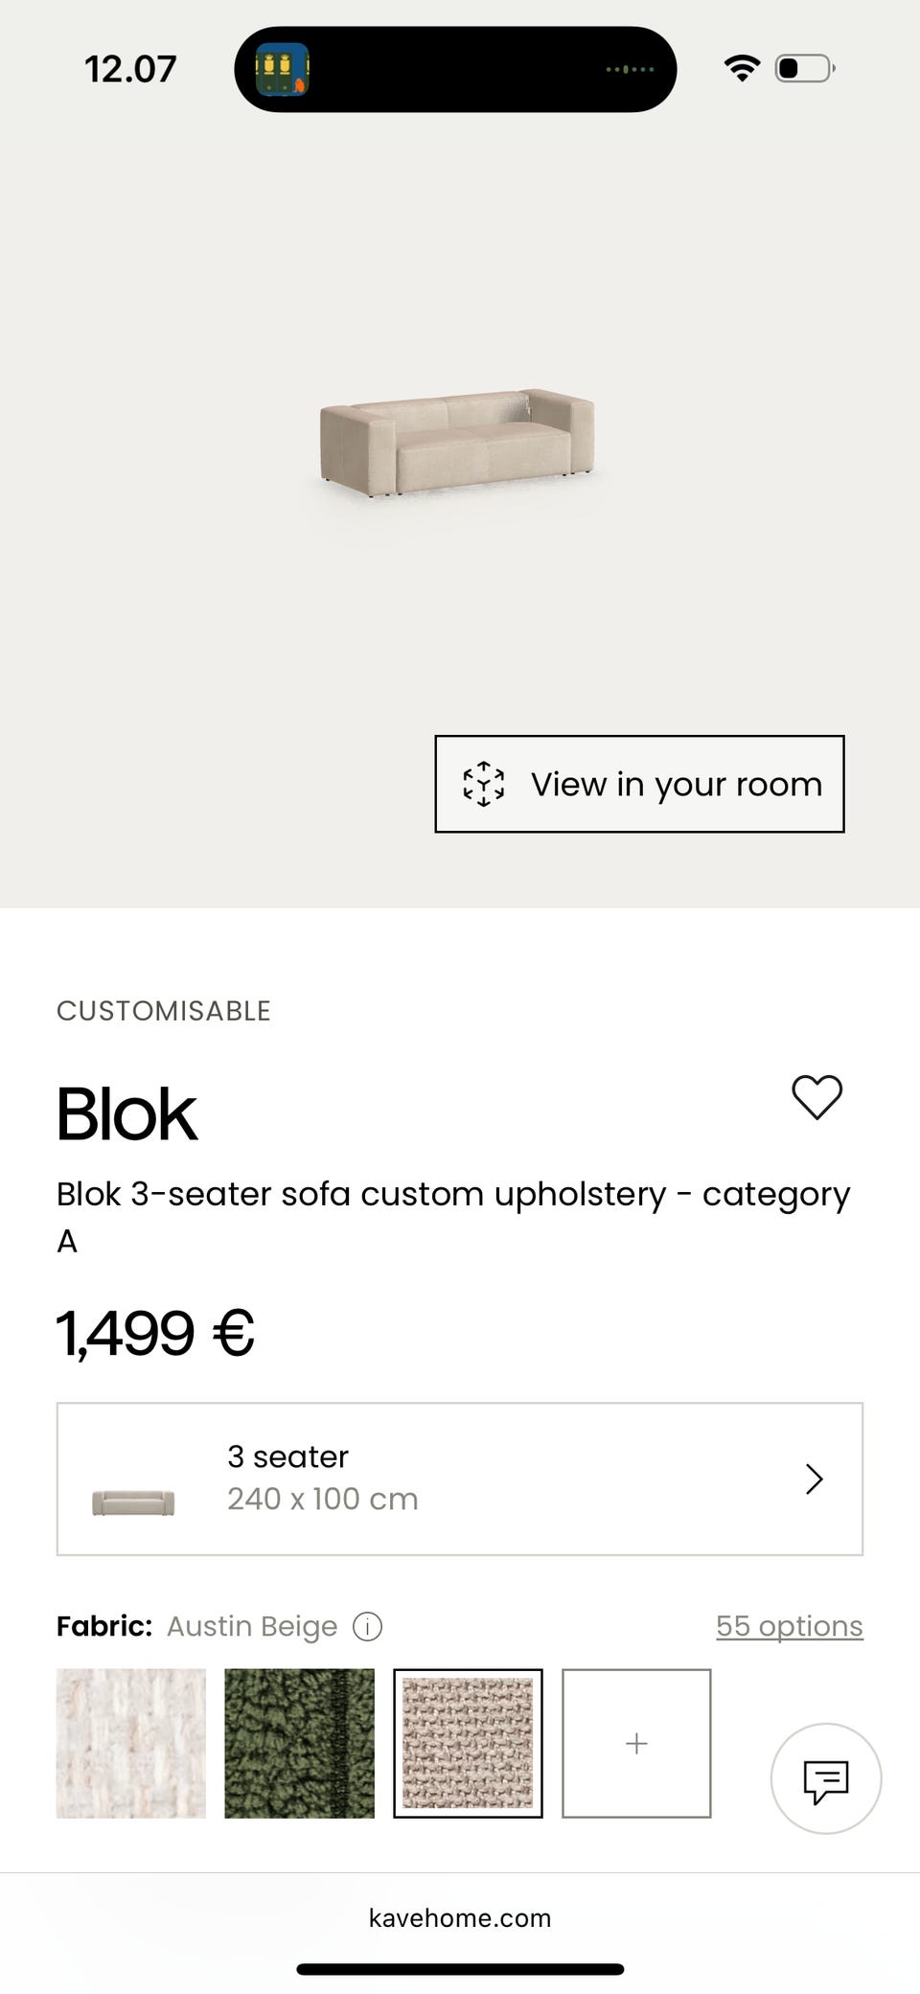Tap the AR cube icon
Viewport: 920px width, 1994px height.
(x=484, y=784)
